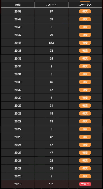
Task: Click the 確変 badge in the 20:49 row
Action: coord(85,19)
